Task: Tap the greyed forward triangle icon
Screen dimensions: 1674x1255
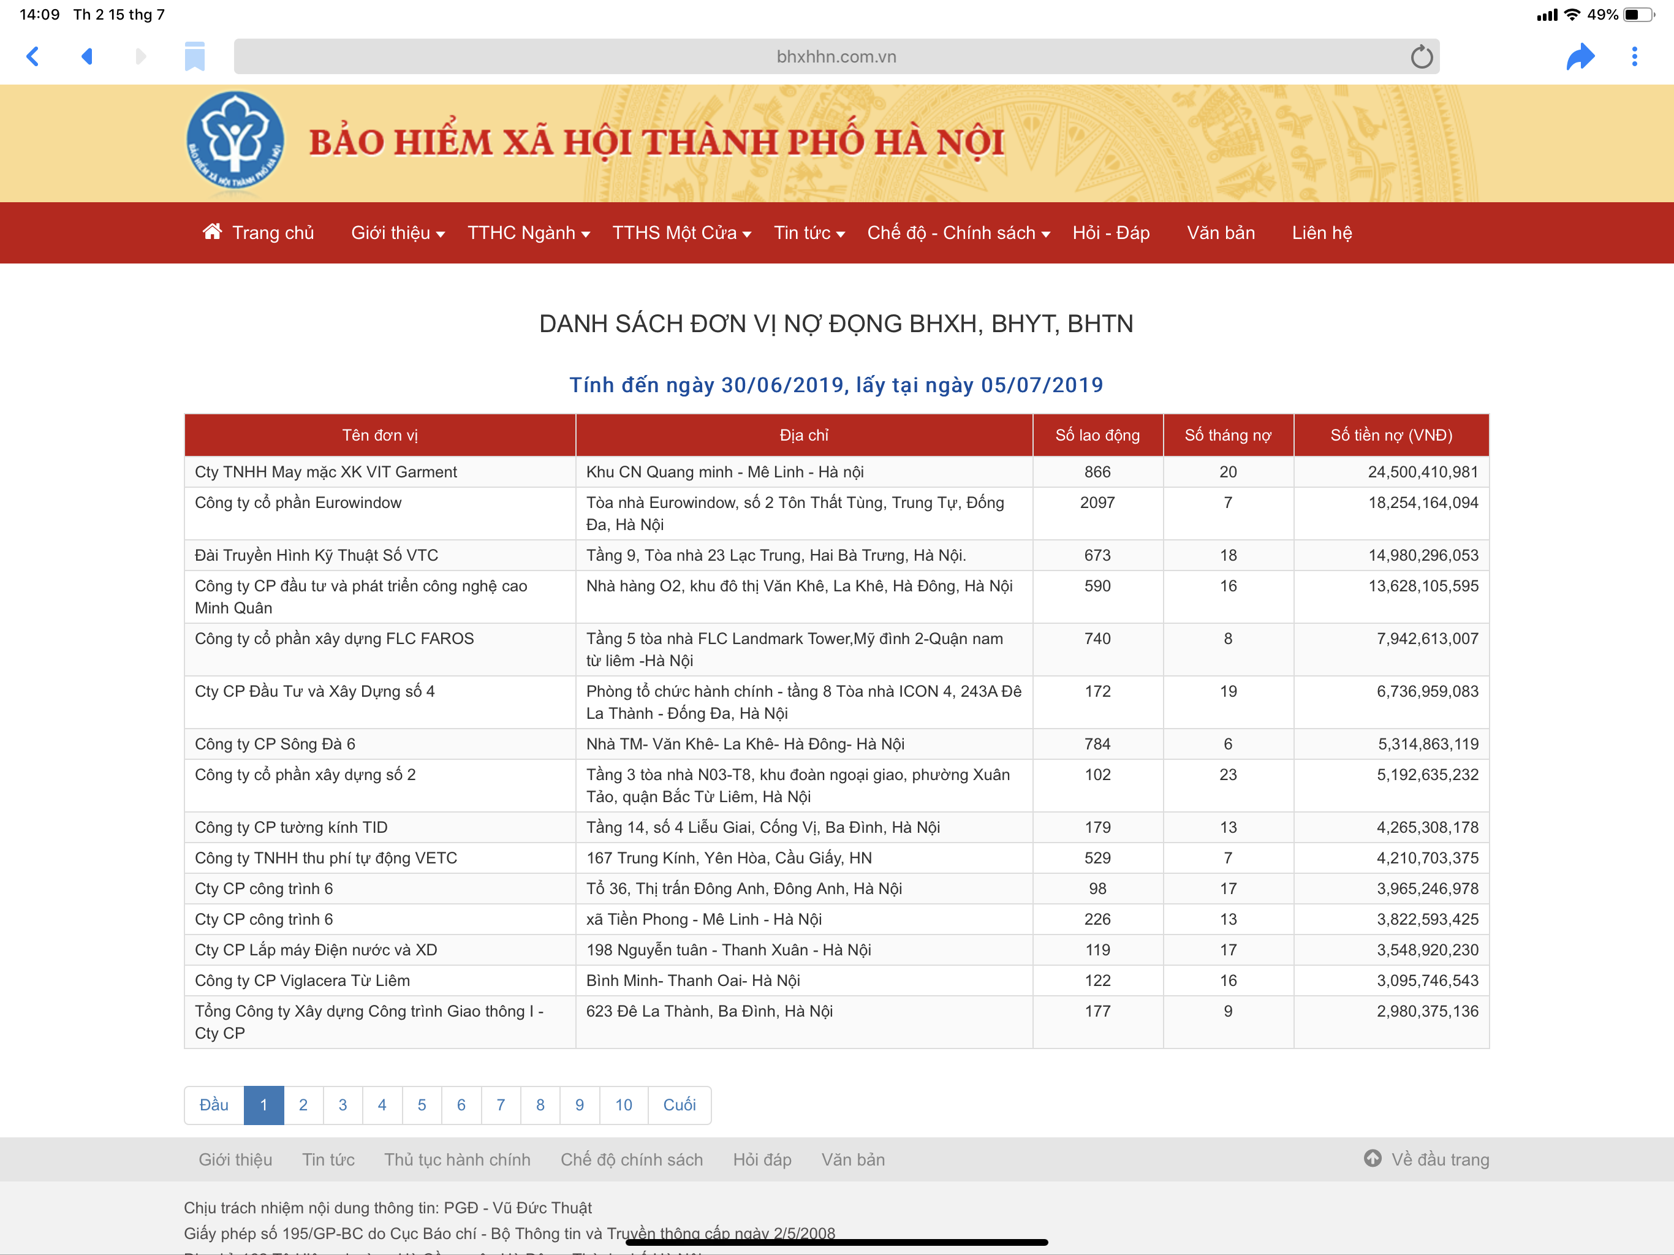Action: 140,57
